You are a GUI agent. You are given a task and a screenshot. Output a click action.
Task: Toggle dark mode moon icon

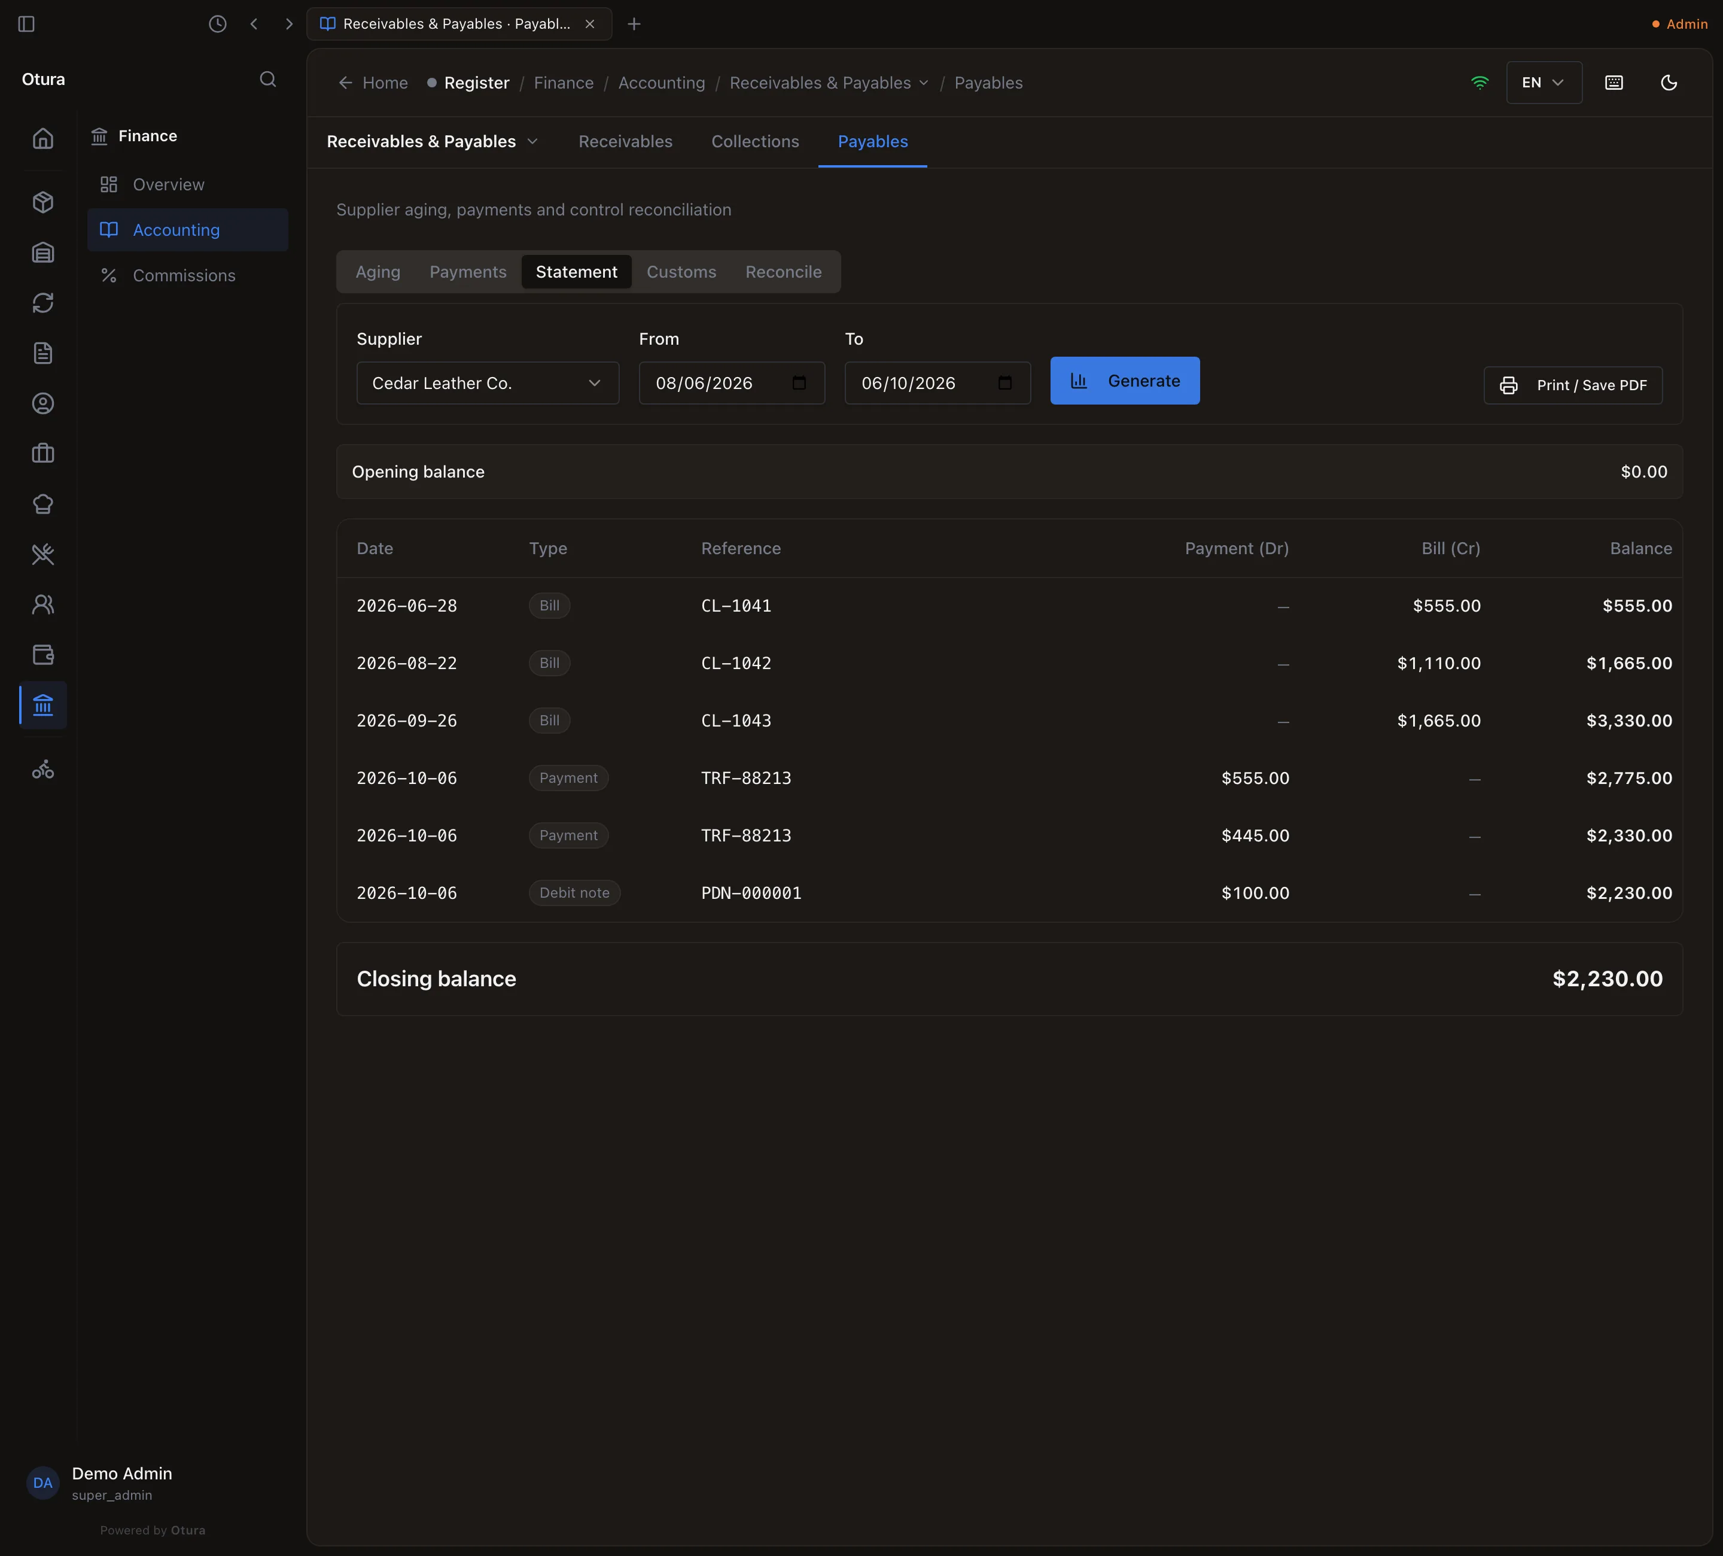[x=1669, y=83]
